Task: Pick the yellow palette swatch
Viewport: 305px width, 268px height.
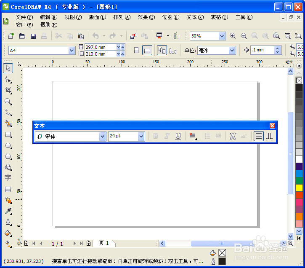Action: [299, 188]
